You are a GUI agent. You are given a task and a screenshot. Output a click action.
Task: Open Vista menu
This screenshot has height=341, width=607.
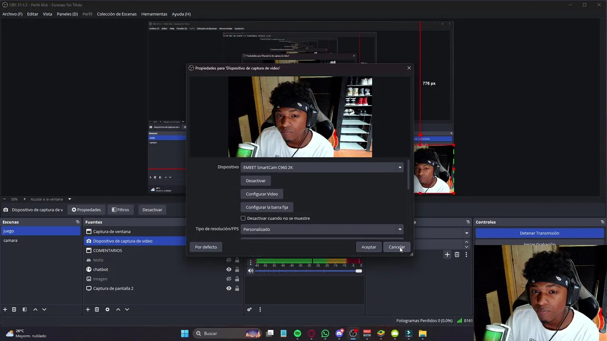pyautogui.click(x=47, y=14)
